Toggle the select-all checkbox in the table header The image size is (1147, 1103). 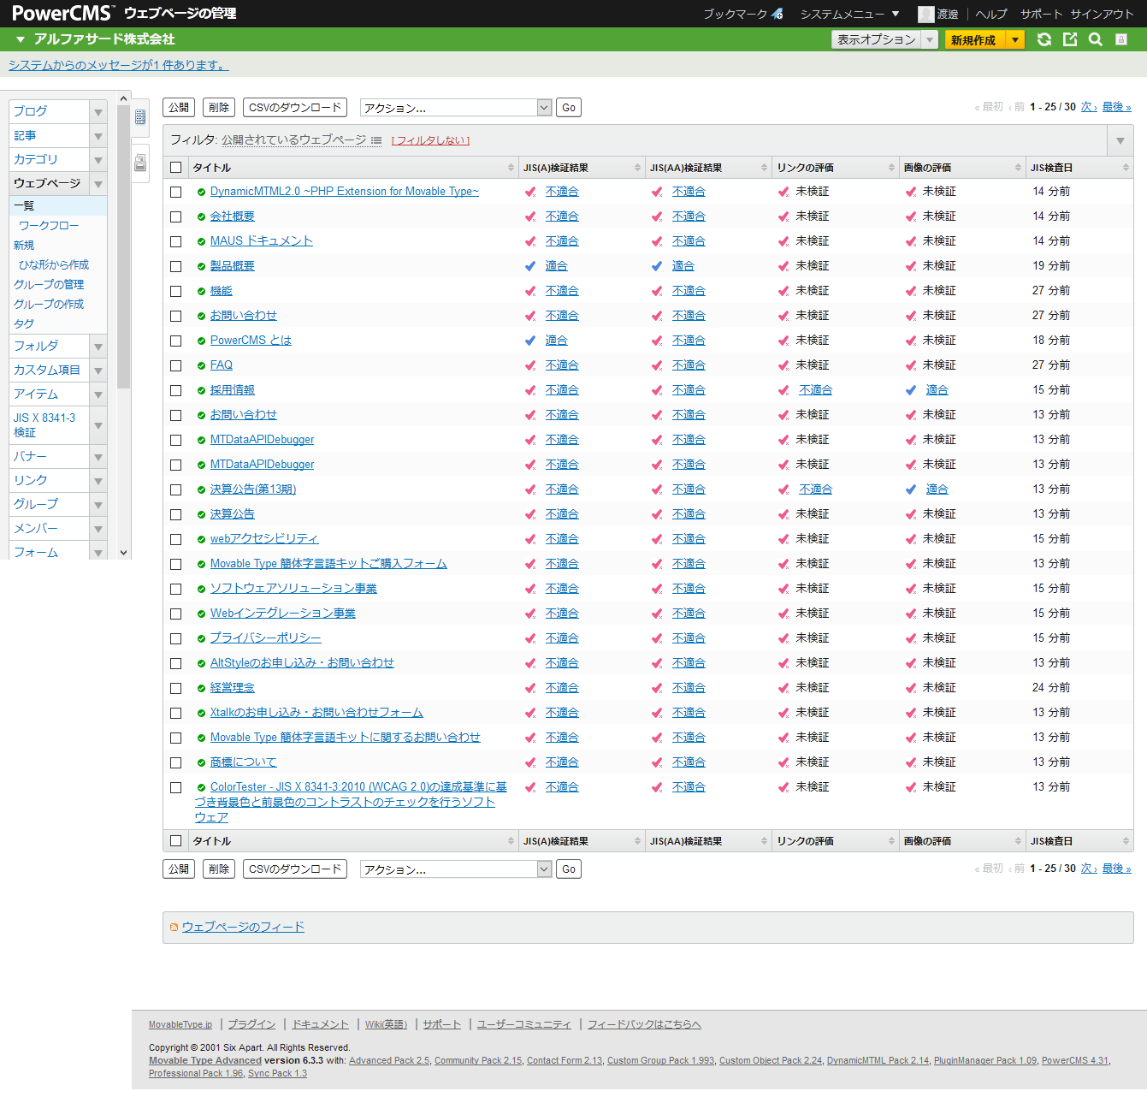[x=176, y=168]
